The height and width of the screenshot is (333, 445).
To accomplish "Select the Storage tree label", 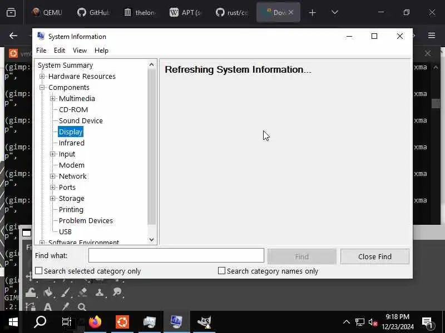I will click(x=72, y=199).
